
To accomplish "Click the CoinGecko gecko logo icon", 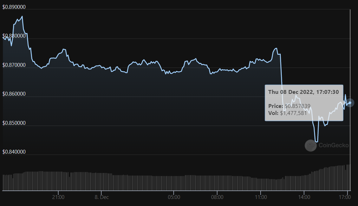I will click(311, 145).
